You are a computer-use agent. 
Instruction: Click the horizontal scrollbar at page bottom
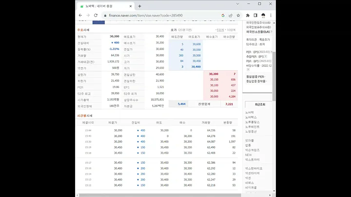coord(160,195)
